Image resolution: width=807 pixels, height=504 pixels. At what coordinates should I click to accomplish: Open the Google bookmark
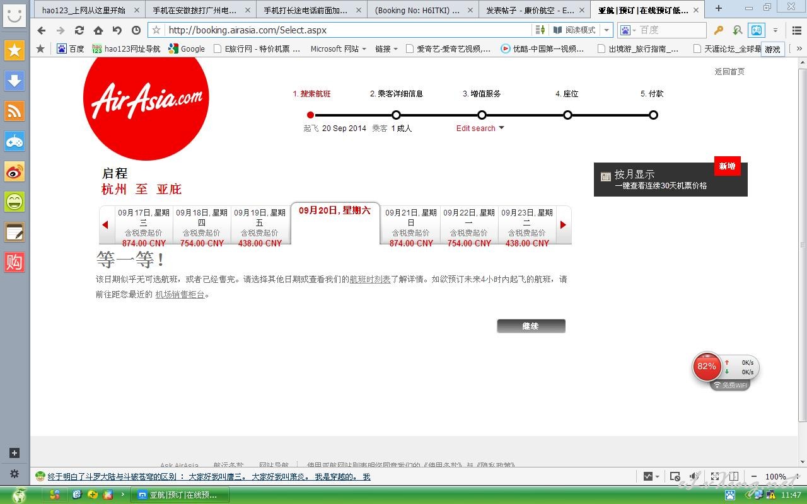[187, 49]
